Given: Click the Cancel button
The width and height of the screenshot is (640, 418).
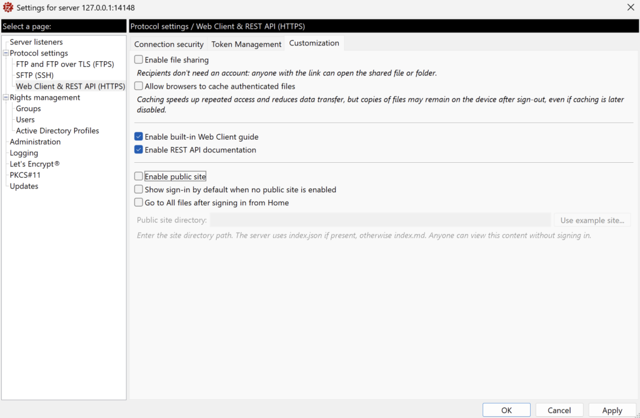Looking at the screenshot, I should coord(559,411).
